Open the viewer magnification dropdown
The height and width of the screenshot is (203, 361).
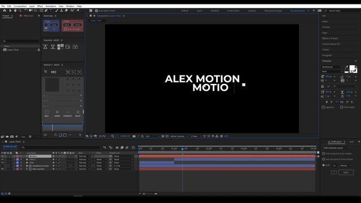click(104, 136)
